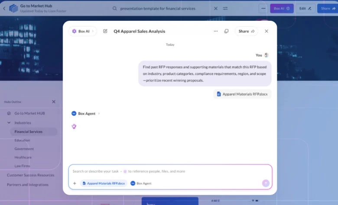Open the attached Apparel Materials RFP.docx file
This screenshot has width=338, height=205.
tap(242, 94)
